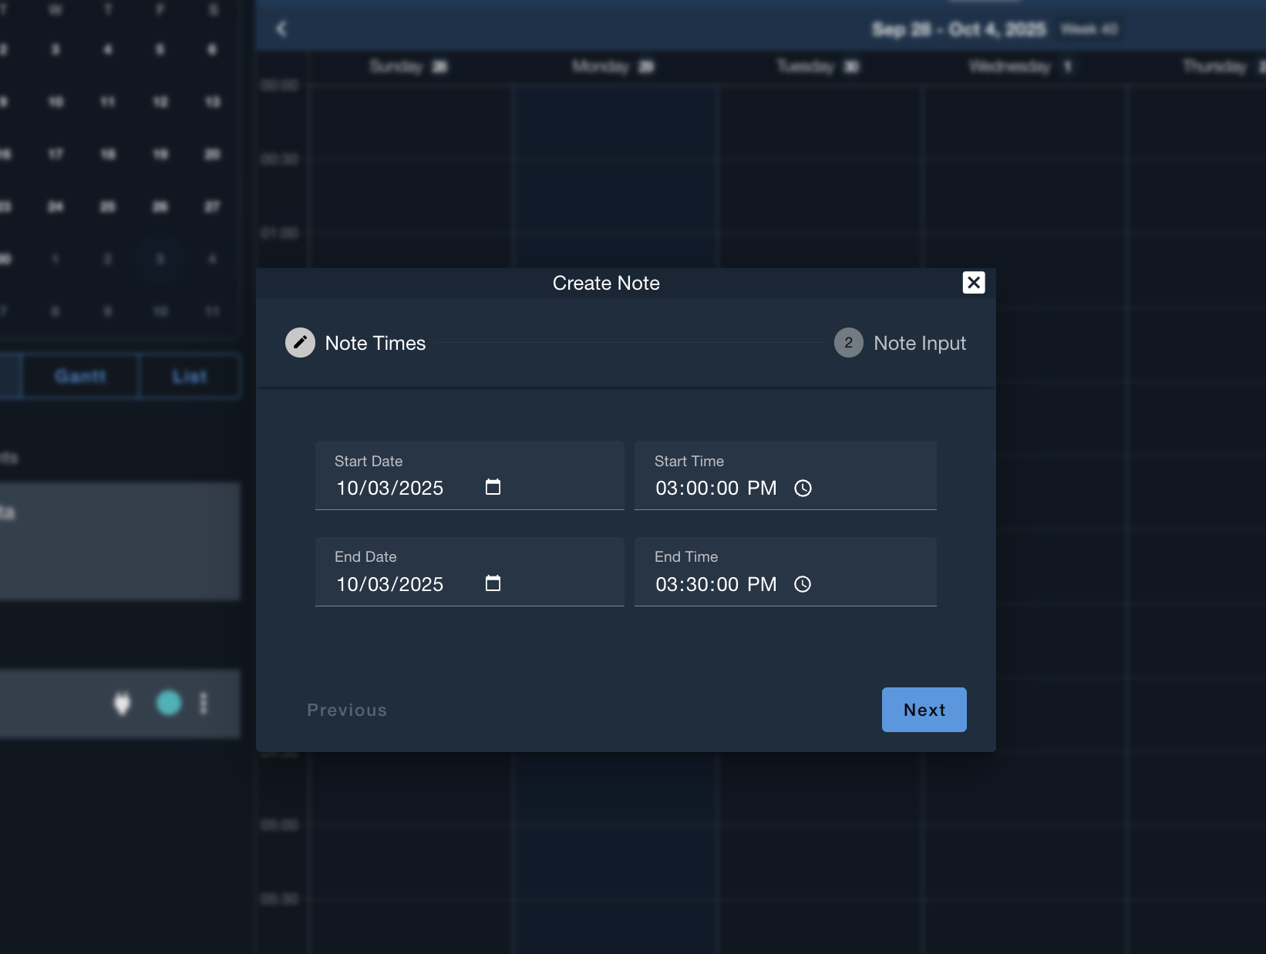Viewport: 1266px width, 954px height.
Task: Select the Note Times step label
Action: (375, 343)
